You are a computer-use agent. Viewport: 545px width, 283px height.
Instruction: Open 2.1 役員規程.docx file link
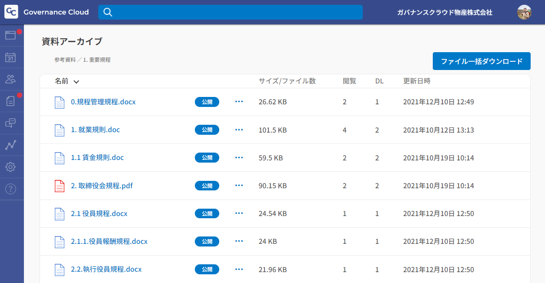click(x=99, y=213)
